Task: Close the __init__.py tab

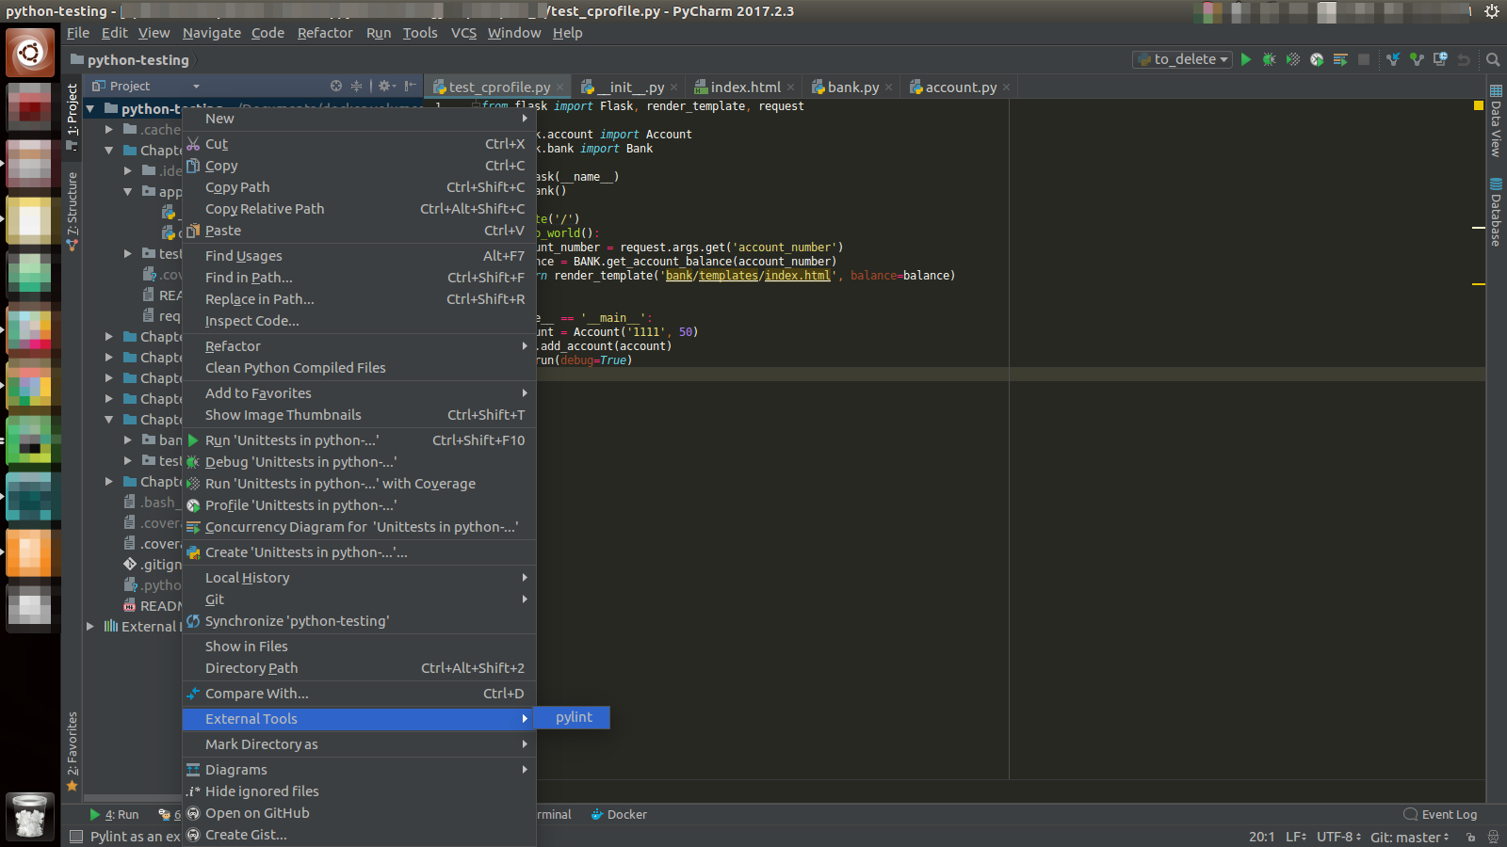Action: [673, 88]
